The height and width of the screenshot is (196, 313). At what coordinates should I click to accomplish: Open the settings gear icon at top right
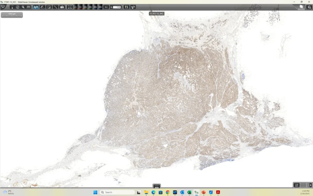[x=309, y=7]
